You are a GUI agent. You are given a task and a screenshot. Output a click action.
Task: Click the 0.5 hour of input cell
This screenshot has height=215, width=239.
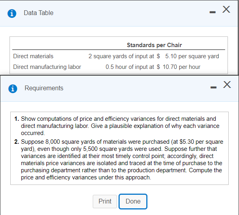[x=130, y=67]
